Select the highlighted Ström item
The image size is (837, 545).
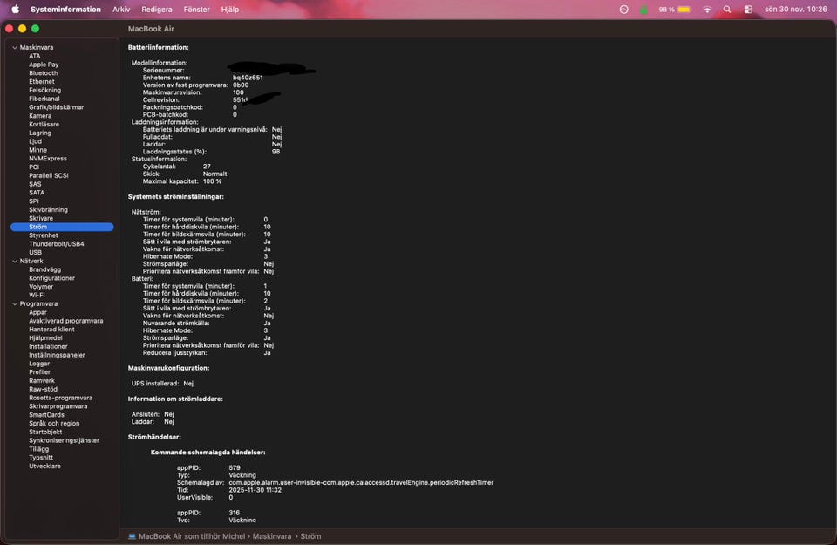62,227
